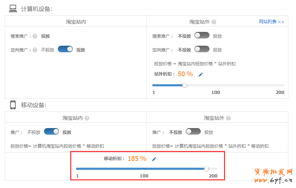Click the computer 淘宝站内 column header
The width and height of the screenshot is (296, 188).
[x=76, y=22]
